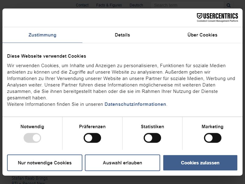Enable the Präferenzen cookies switch
This screenshot has width=245, height=184.
click(92, 138)
